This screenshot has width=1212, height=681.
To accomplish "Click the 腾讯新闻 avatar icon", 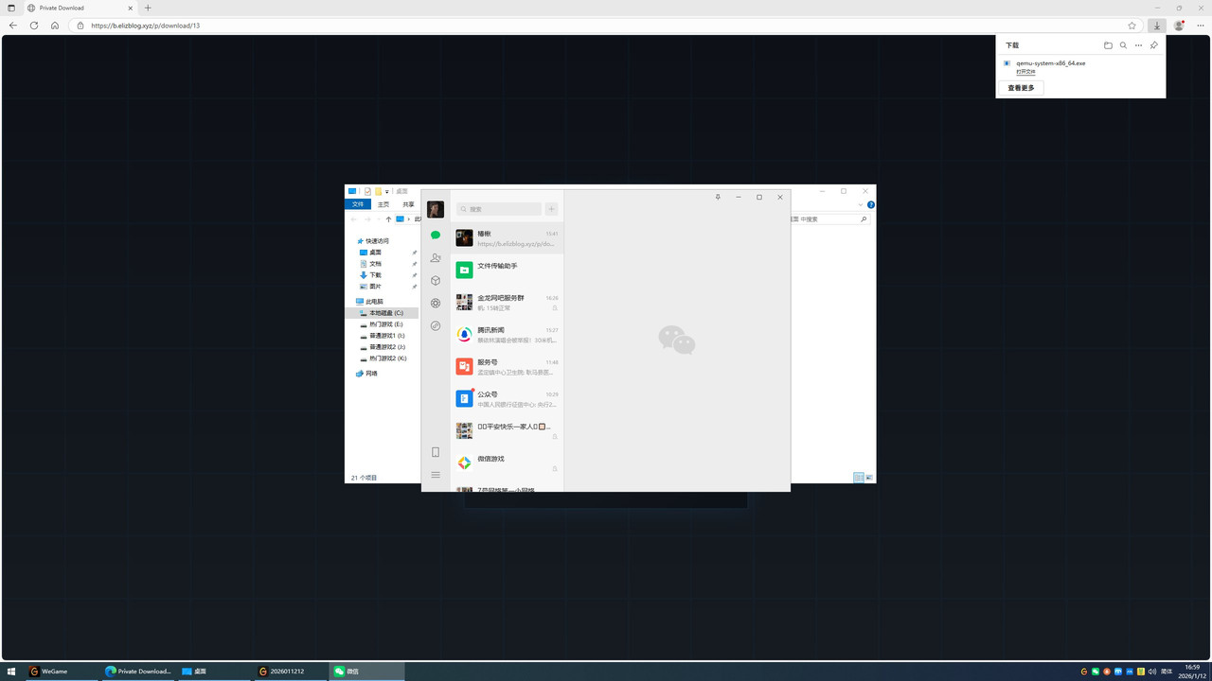I will click(464, 334).
